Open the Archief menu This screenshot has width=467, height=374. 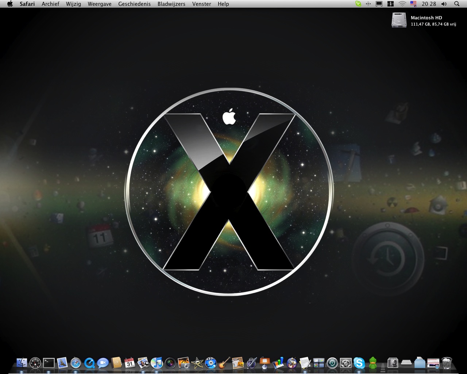click(50, 4)
